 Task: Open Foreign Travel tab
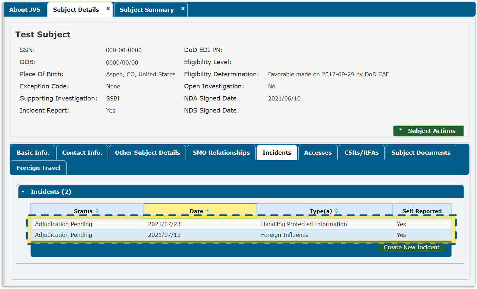pyautogui.click(x=39, y=168)
